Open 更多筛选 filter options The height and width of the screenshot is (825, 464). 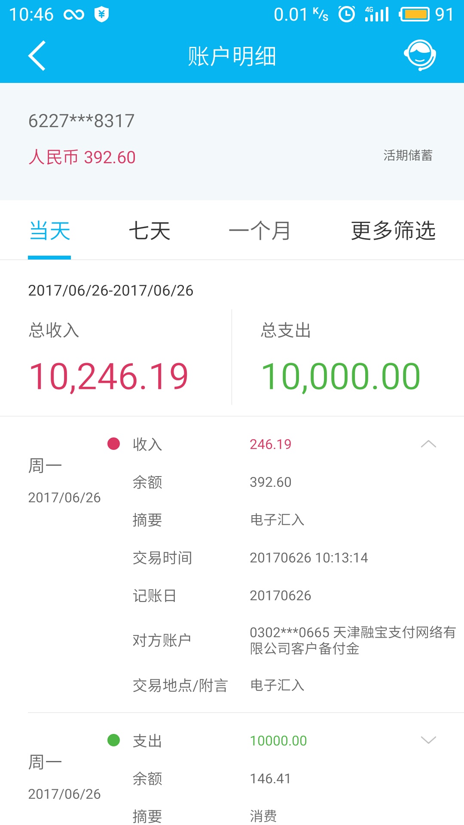pos(393,231)
